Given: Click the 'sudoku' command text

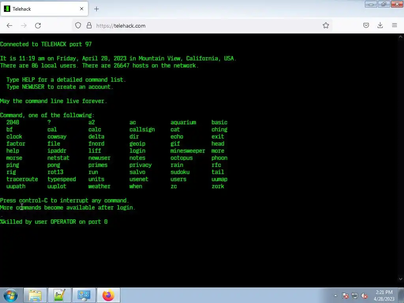Looking at the screenshot, I should (180, 172).
